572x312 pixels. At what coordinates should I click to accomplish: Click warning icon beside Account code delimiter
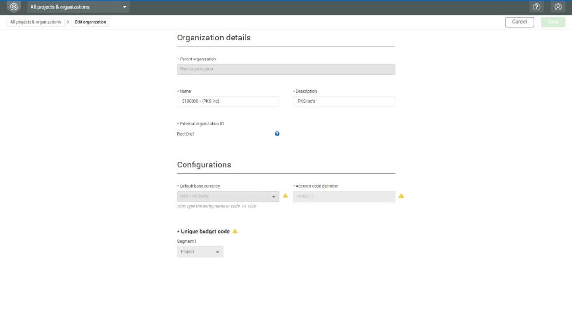[401, 196]
